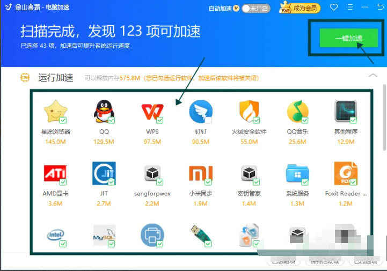Uncheck the 火绒安全软件 checkbox
Viewport: 387px width, 271px height.
tap(257, 120)
